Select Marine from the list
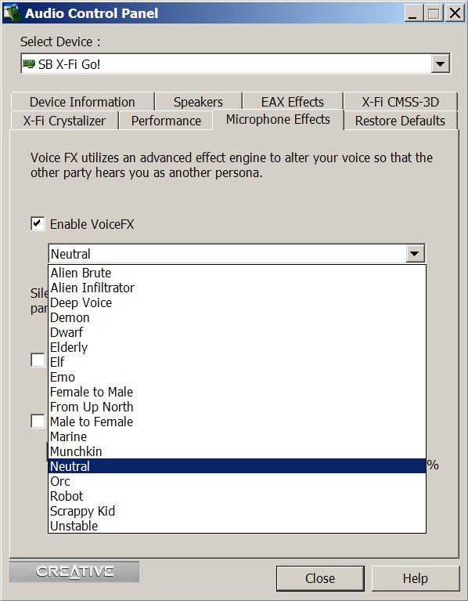 tap(237, 436)
